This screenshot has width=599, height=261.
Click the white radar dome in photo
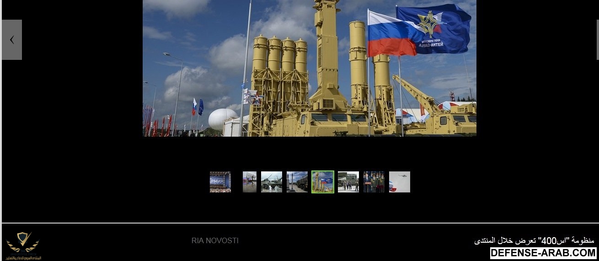pyautogui.click(x=223, y=118)
